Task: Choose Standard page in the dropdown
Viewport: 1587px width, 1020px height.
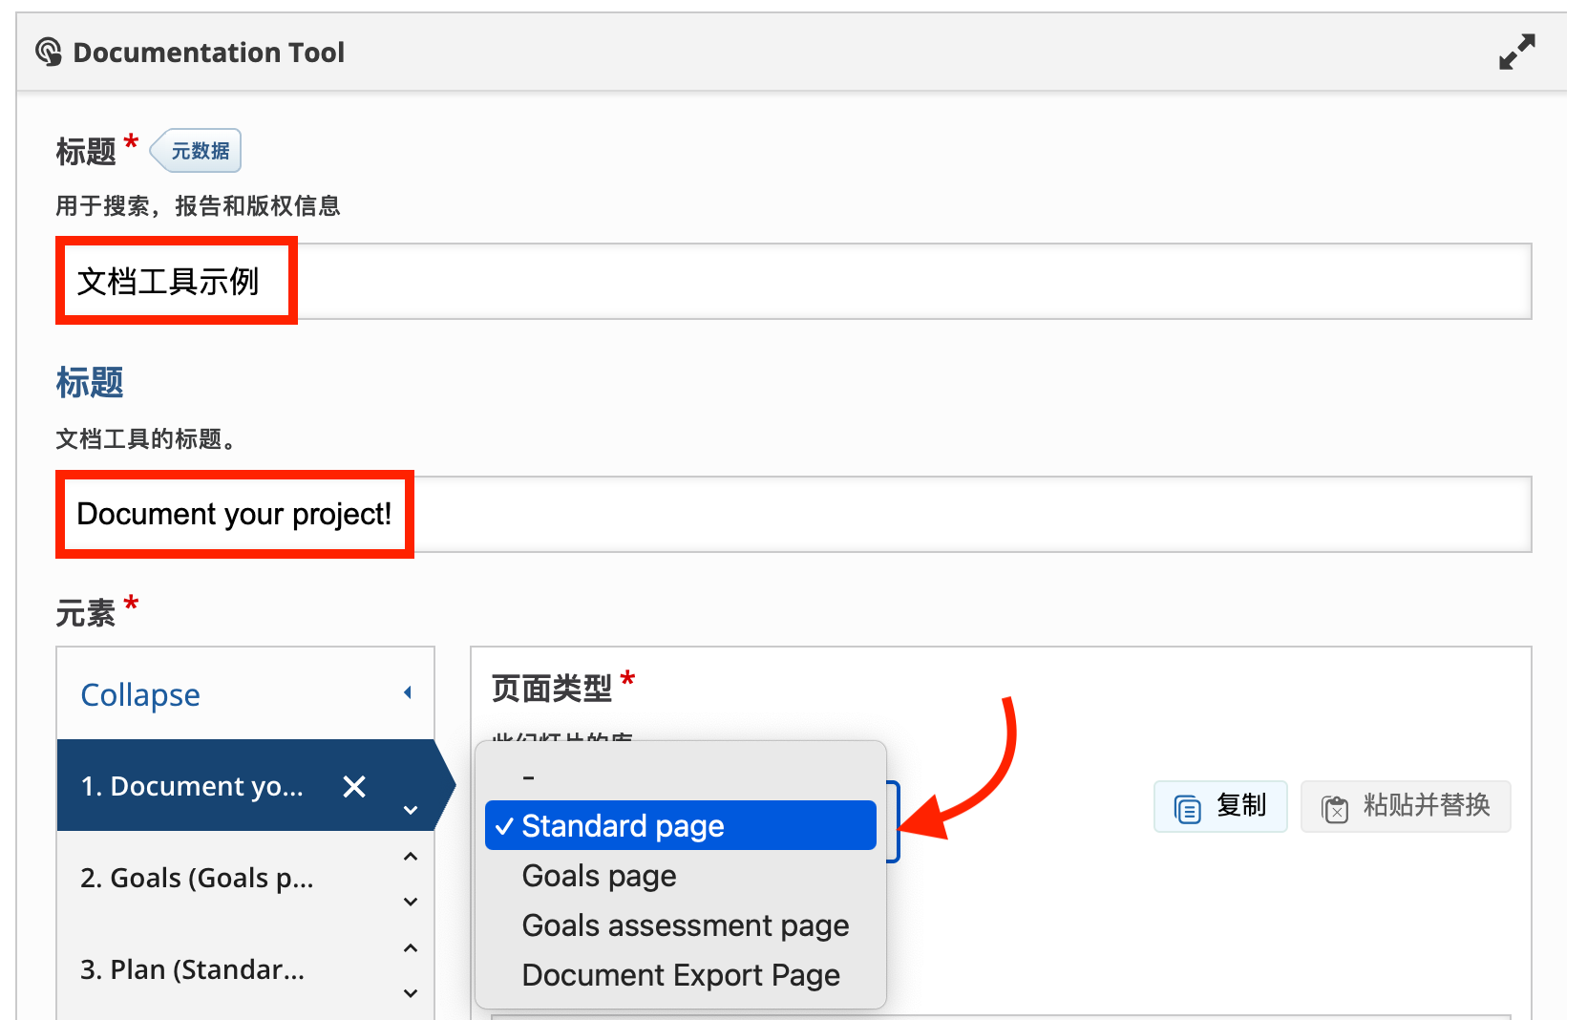Action: tap(680, 825)
